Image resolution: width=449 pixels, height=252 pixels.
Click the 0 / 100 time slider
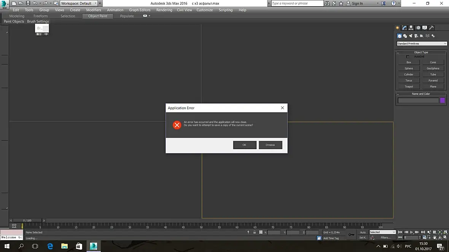pyautogui.click(x=27, y=220)
